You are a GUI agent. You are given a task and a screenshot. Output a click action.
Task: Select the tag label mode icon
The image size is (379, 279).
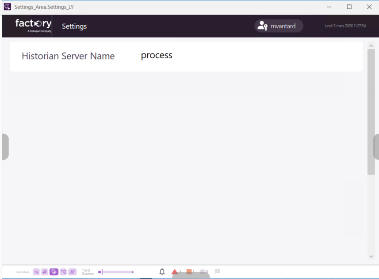tap(54, 272)
